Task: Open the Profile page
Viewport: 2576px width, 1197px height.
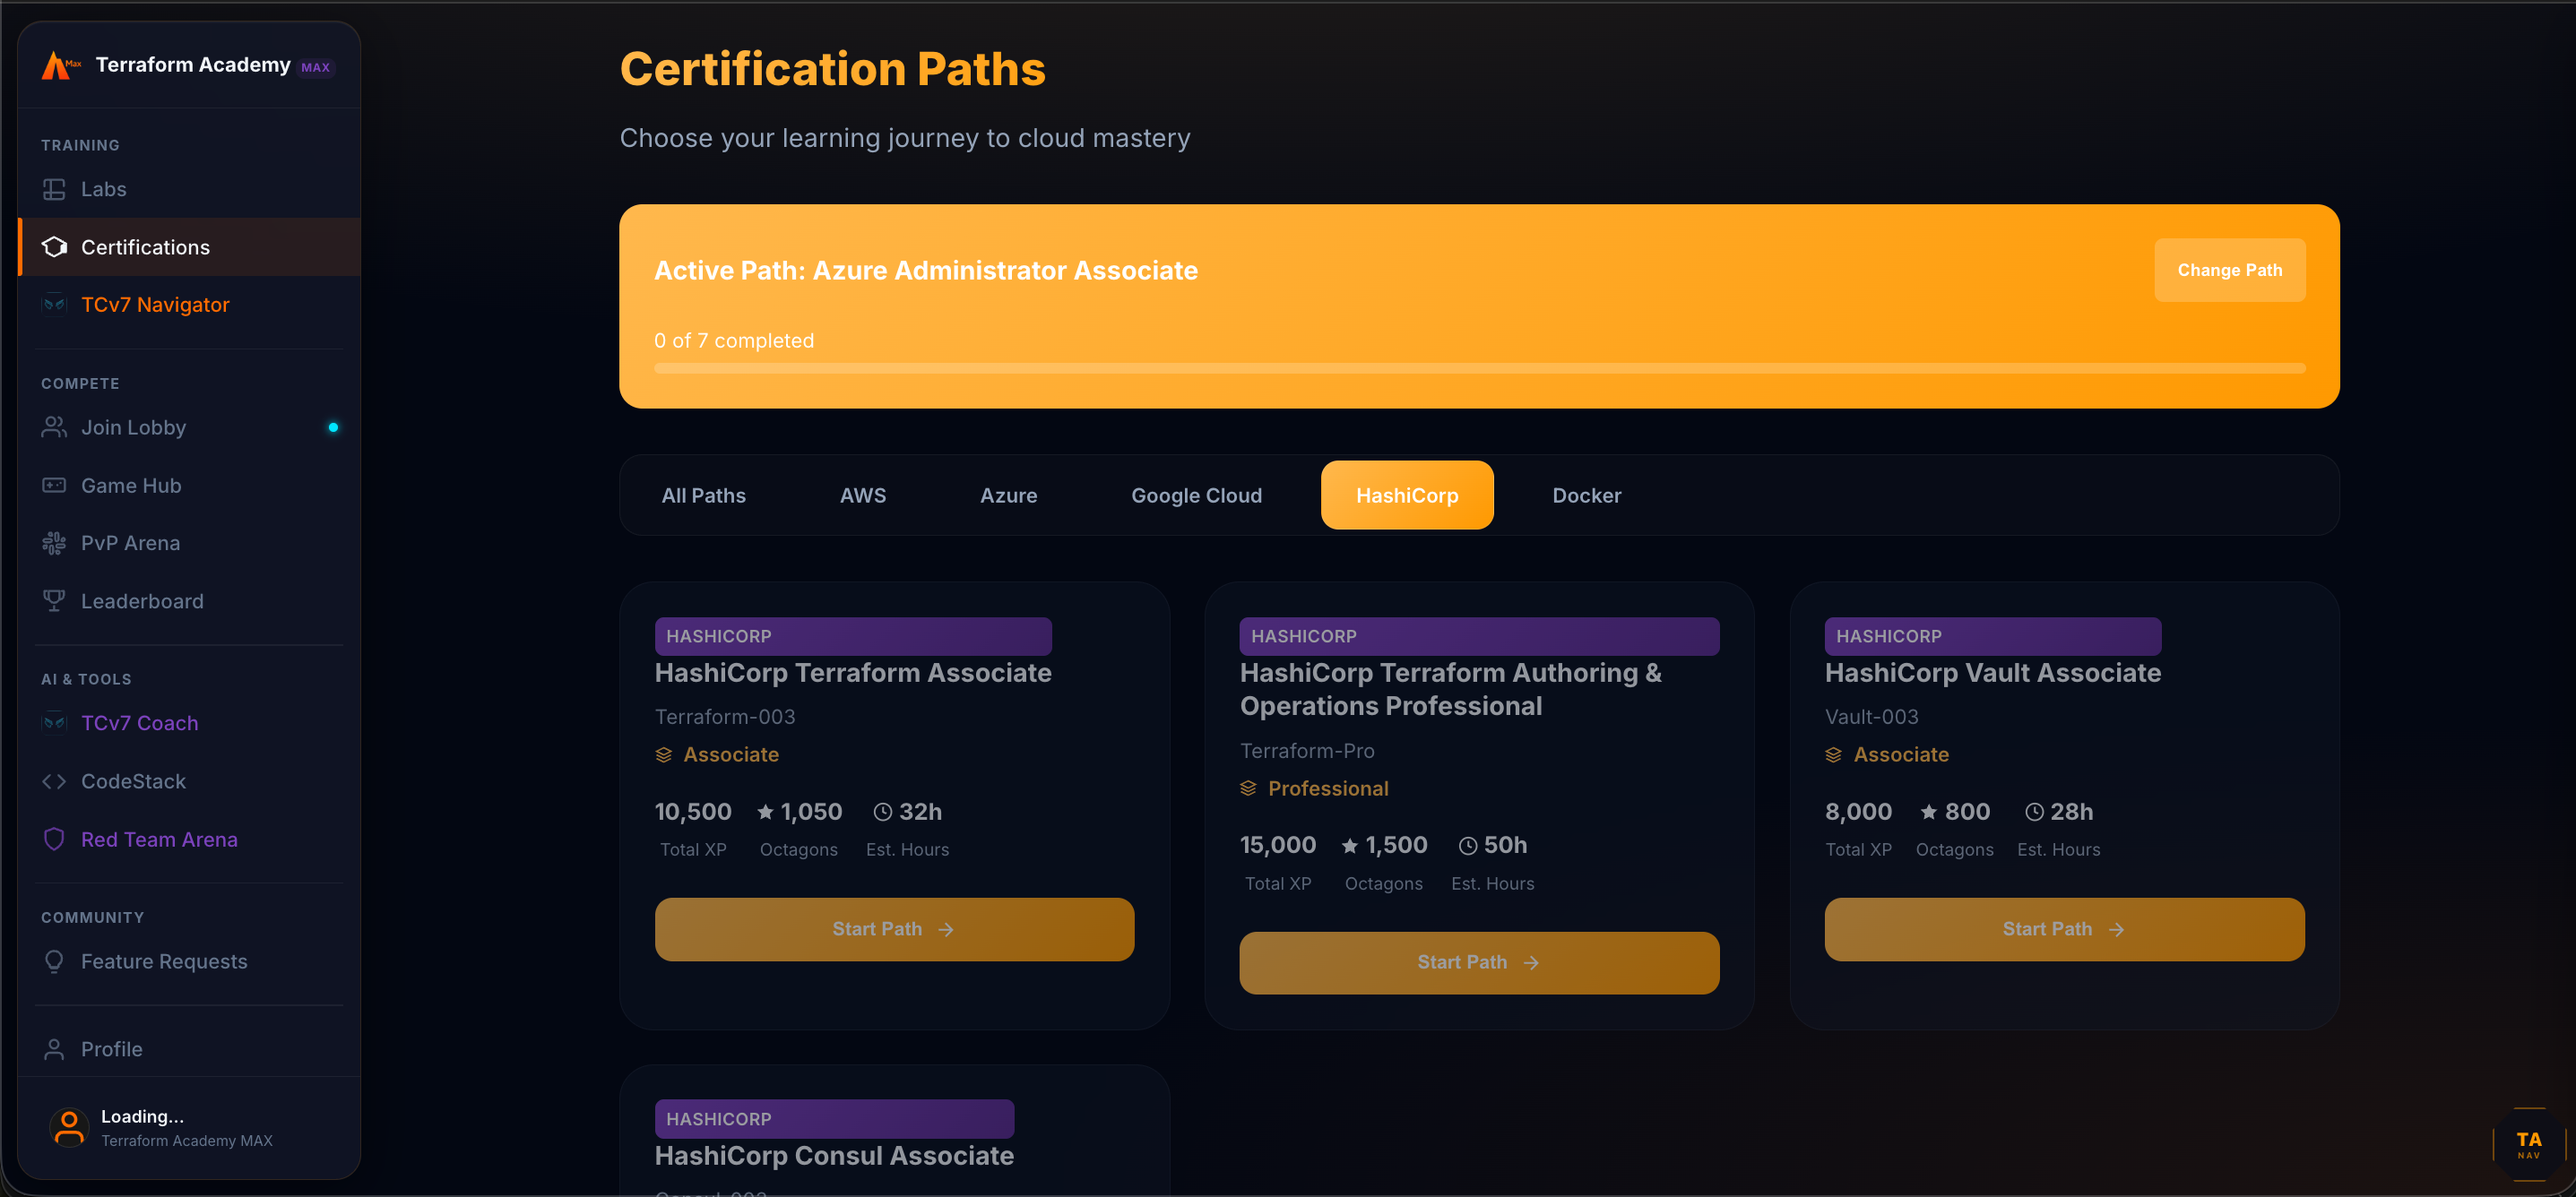Action: click(x=189, y=1049)
